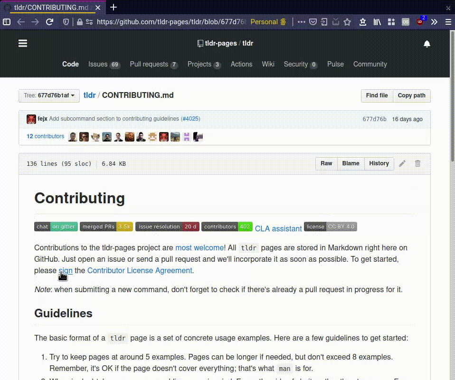
Task: Click the chat on gitter badge
Action: [56, 227]
